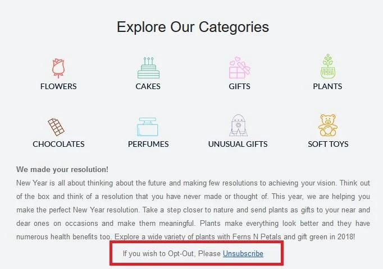Click the rose Flowers icon
The image size is (383, 269).
(x=58, y=67)
